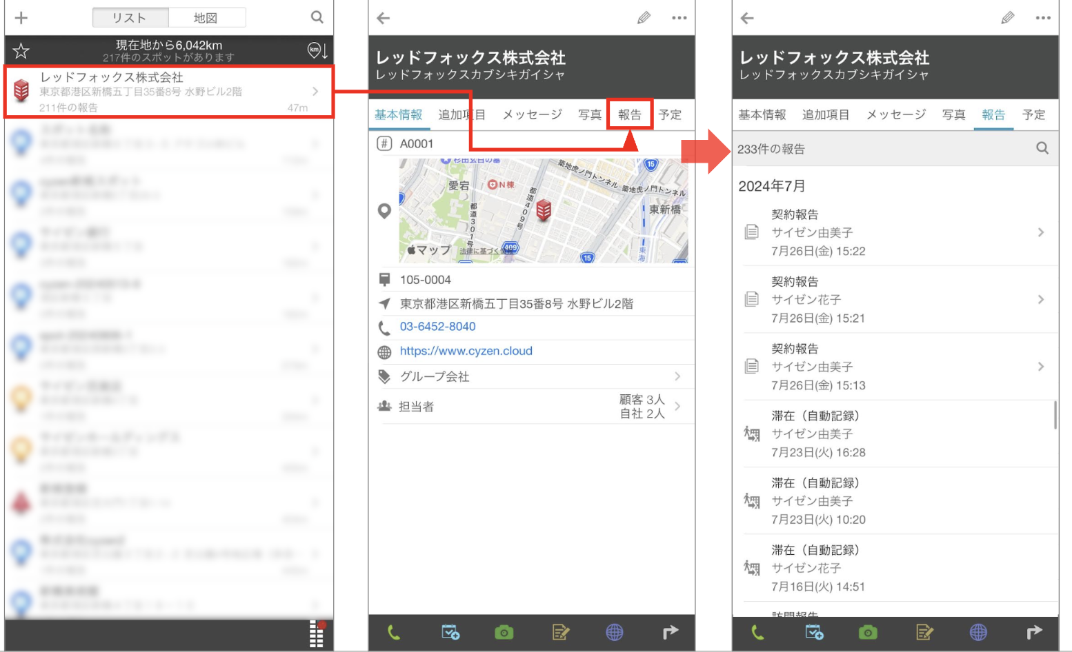
Task: Go back from the right report screen
Action: (x=747, y=18)
